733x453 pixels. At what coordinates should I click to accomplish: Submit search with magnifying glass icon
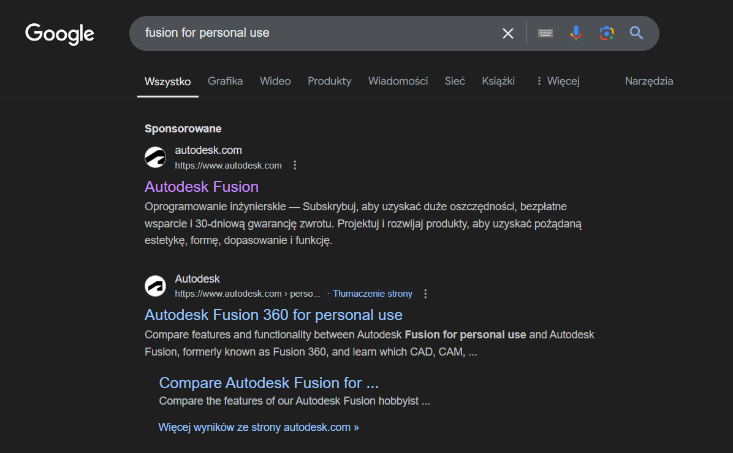coord(636,32)
